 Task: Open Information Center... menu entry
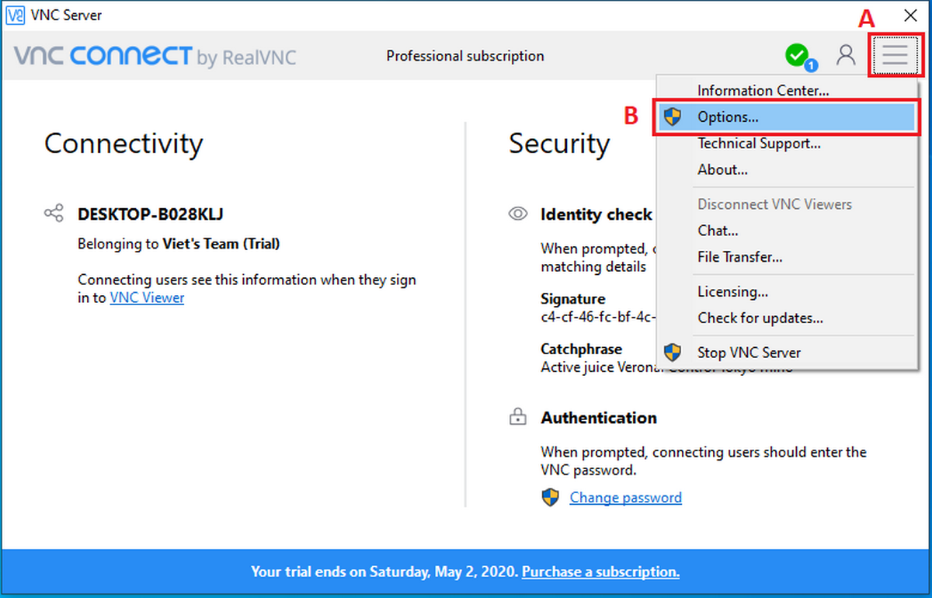pyautogui.click(x=763, y=91)
